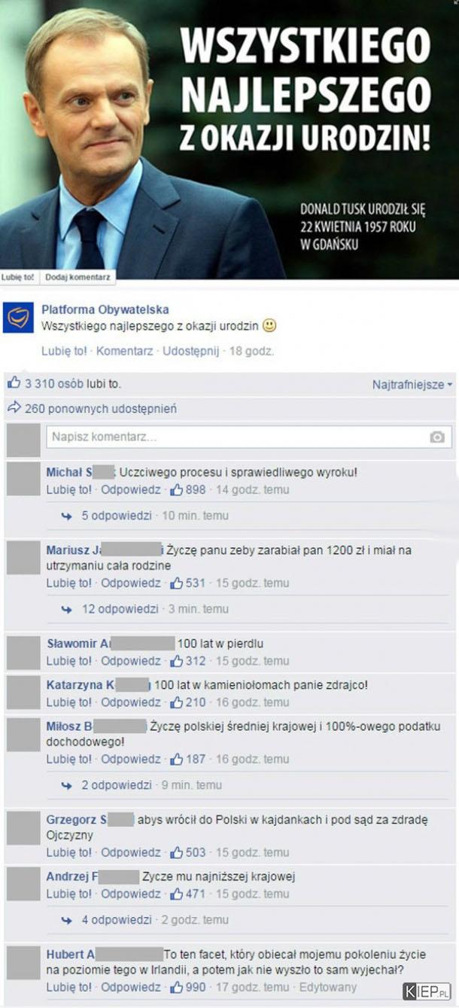This screenshot has height=1008, width=459.
Task: Click Dodaj komentarz button below the photo
Action: tap(78, 277)
